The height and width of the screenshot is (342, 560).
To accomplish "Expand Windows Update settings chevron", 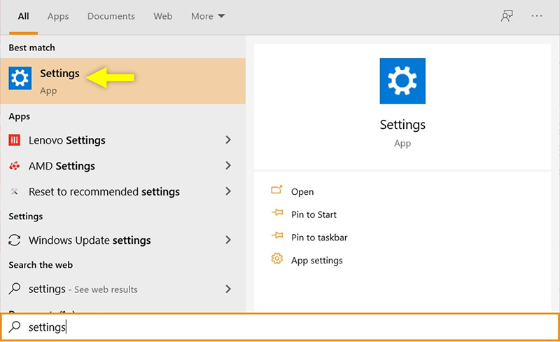I will pos(227,240).
